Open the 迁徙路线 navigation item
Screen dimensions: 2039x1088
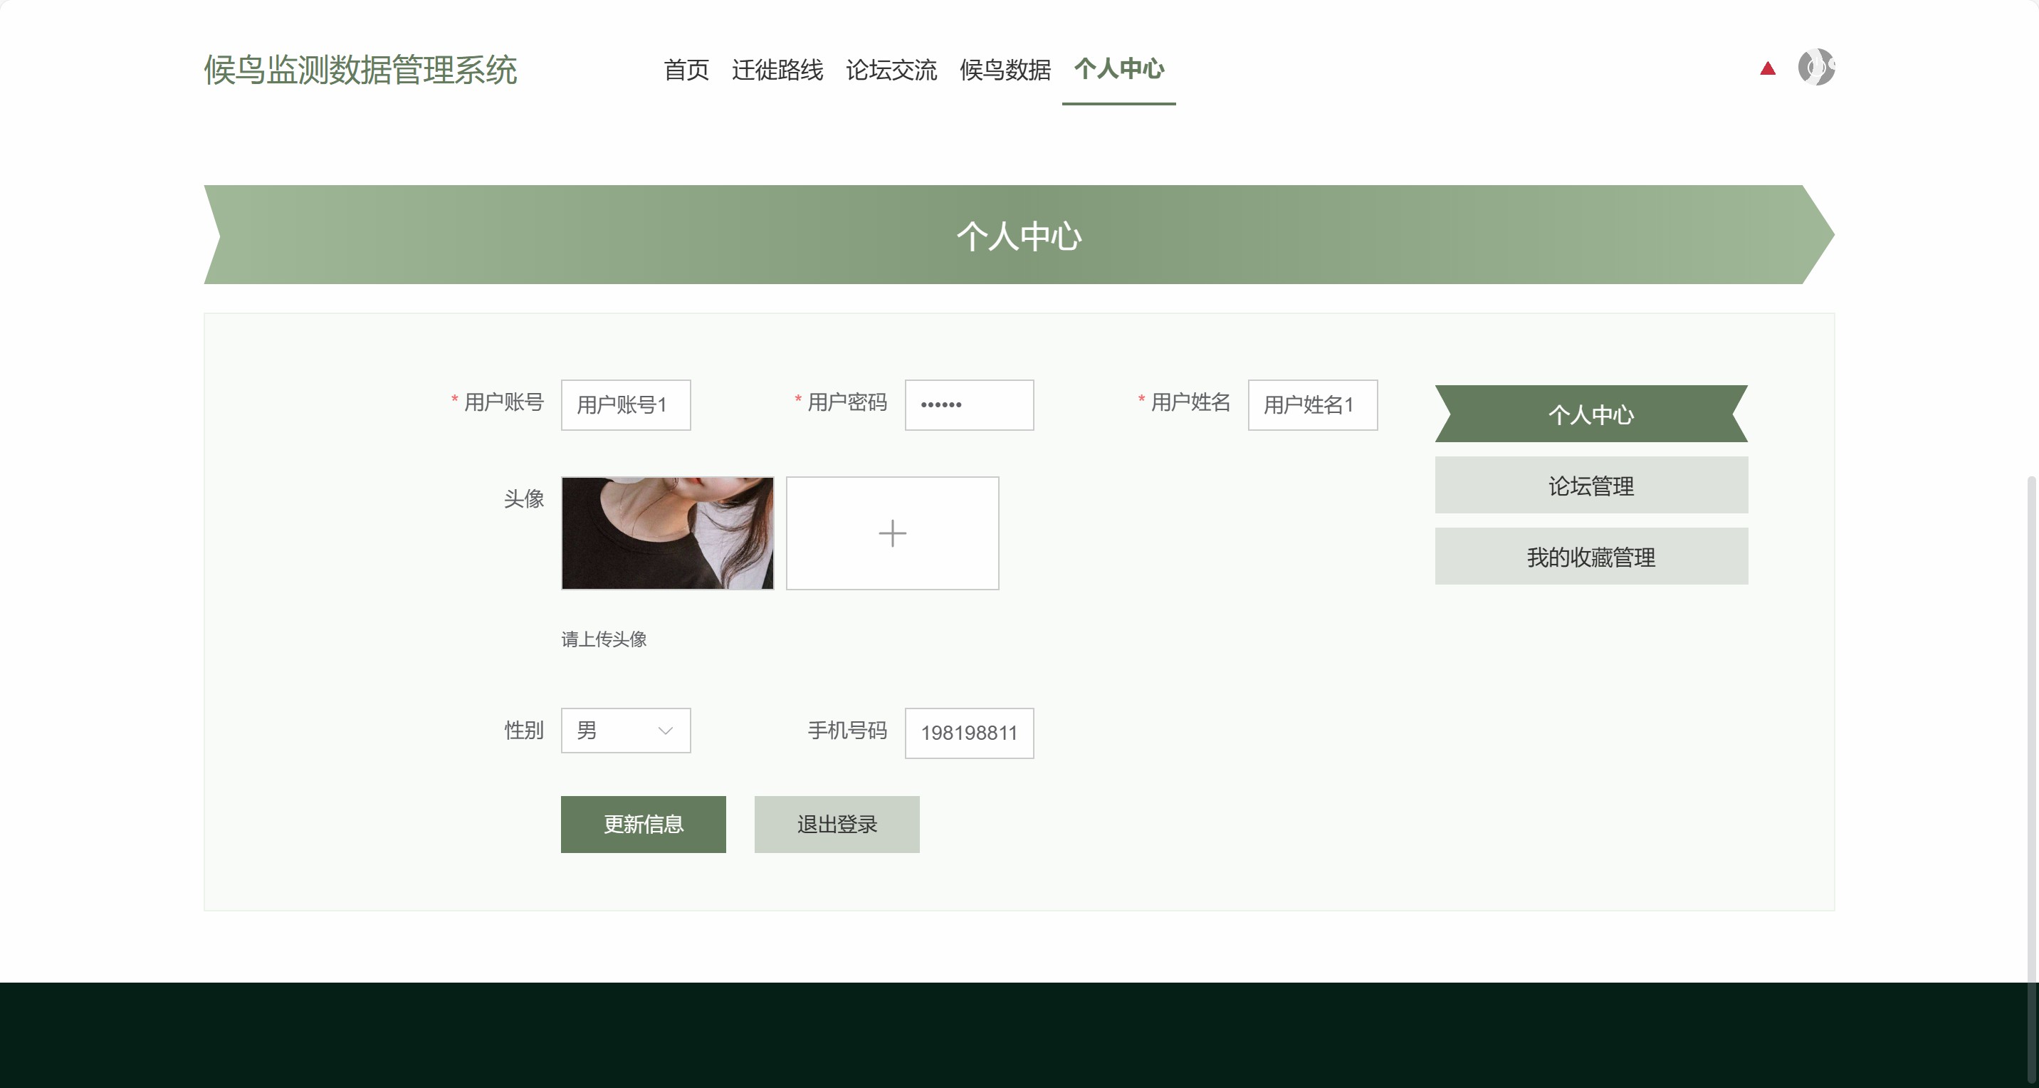pyautogui.click(x=777, y=70)
